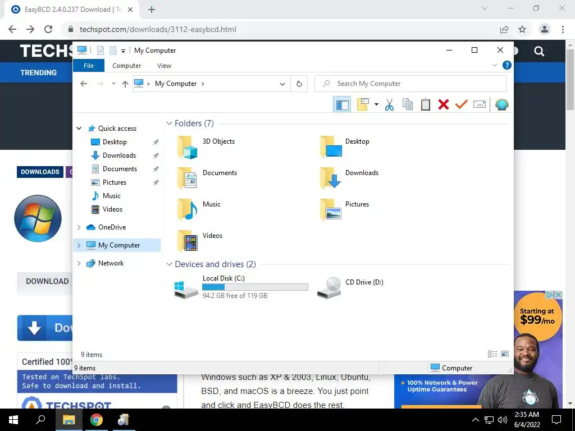
Task: Go back in Explorer navigation
Action: click(84, 84)
